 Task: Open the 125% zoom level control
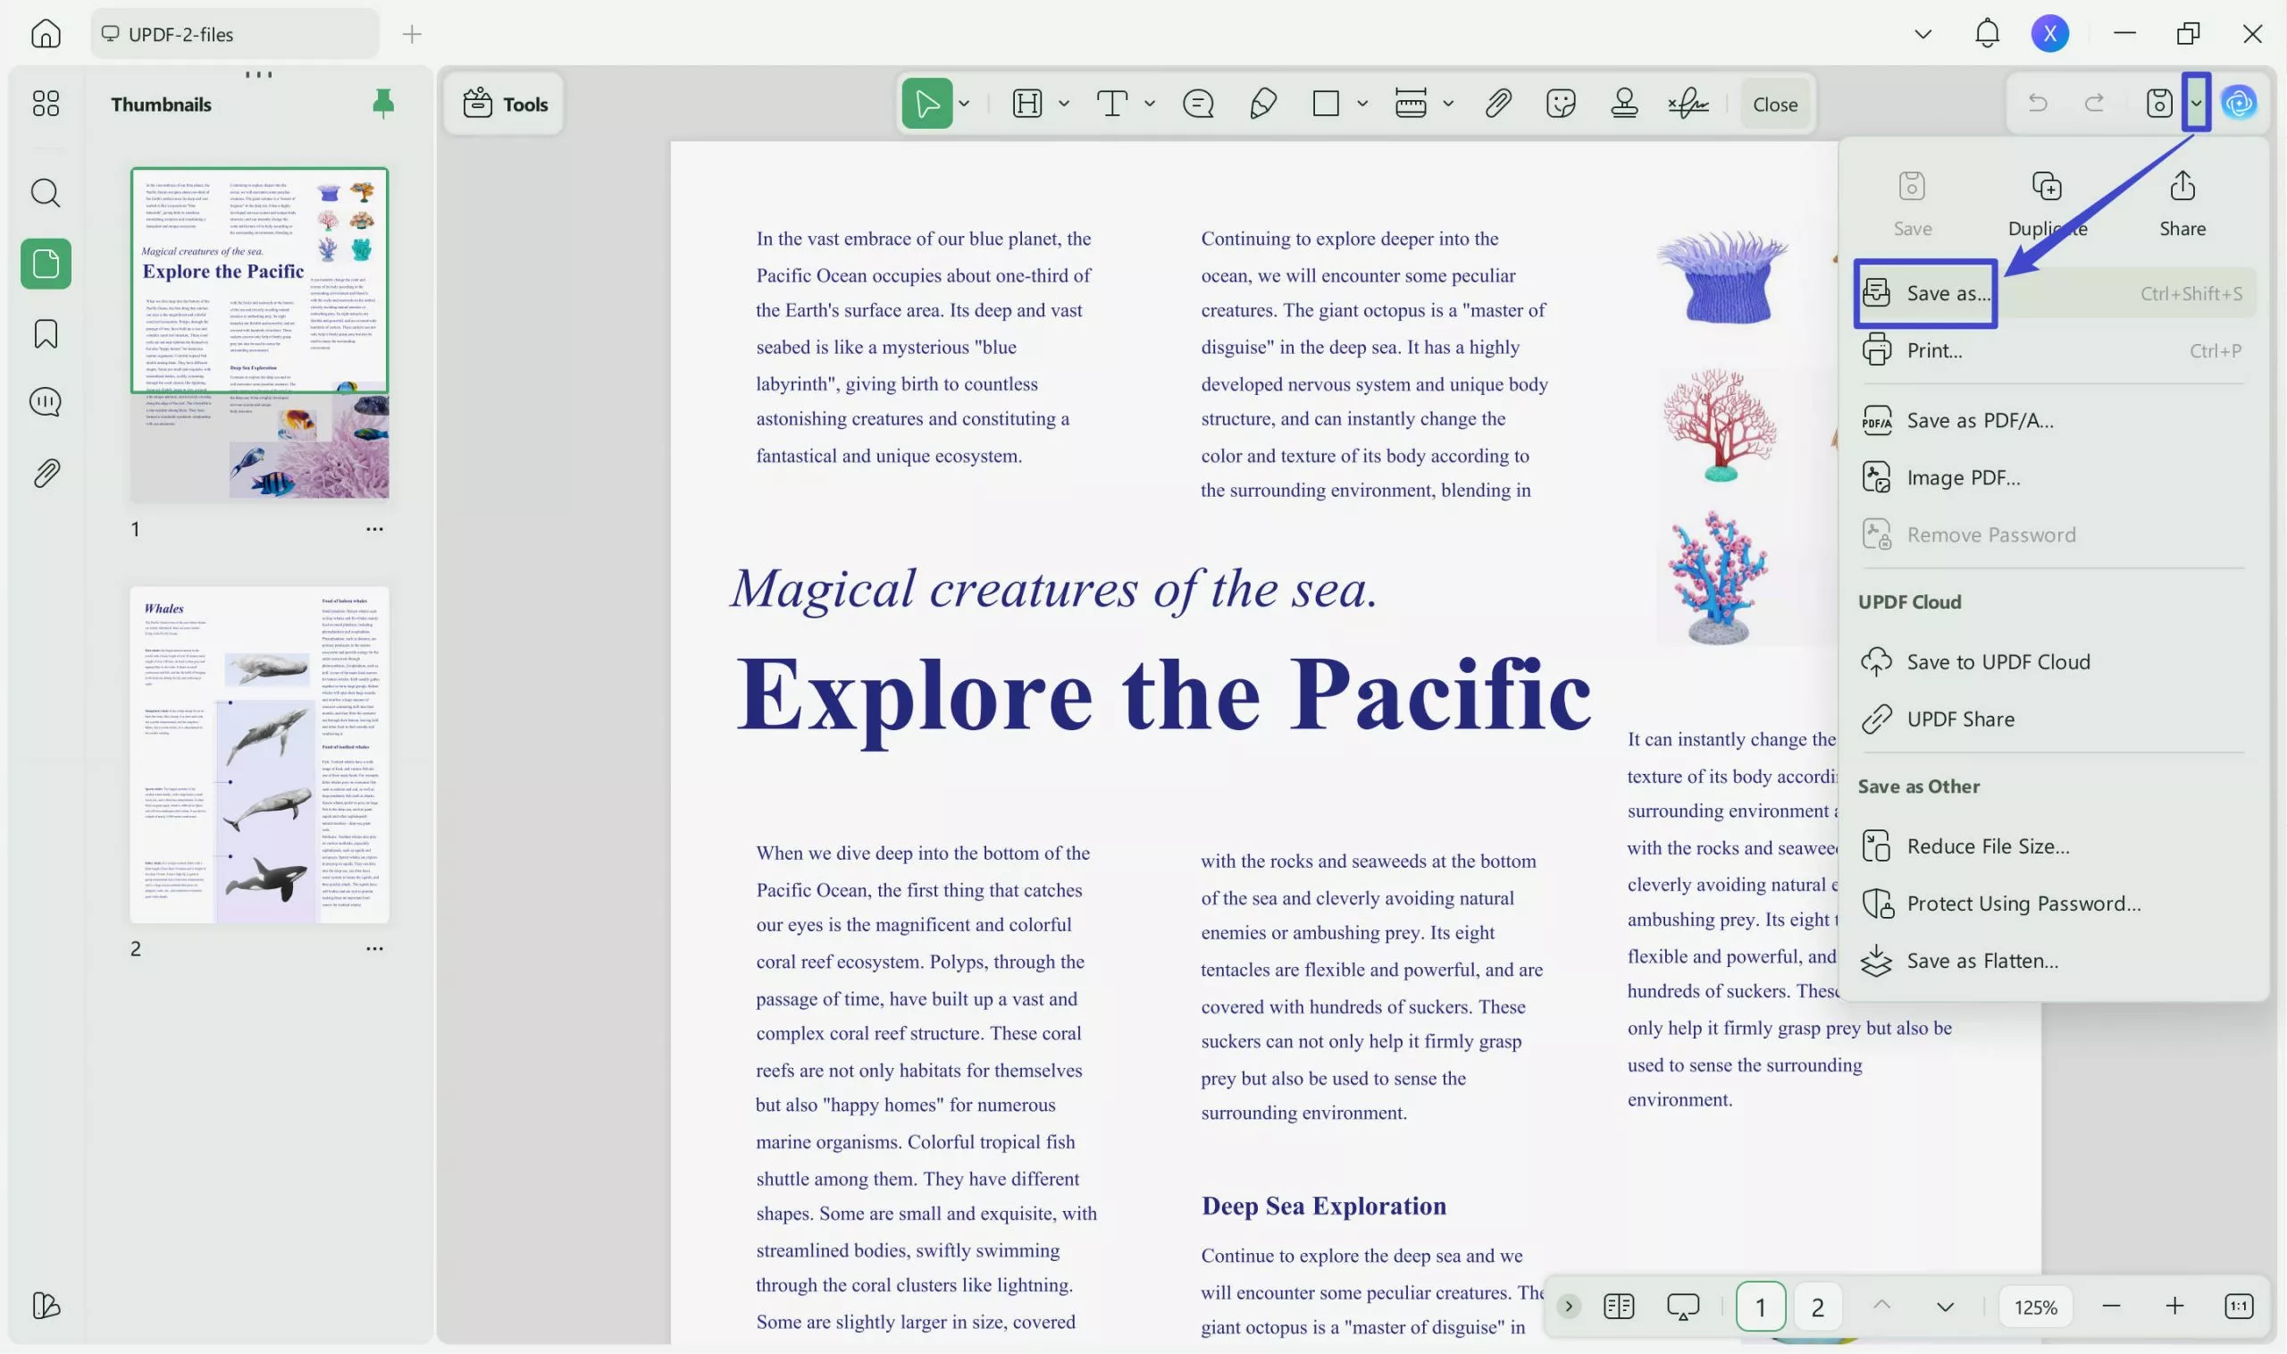pos(2034,1306)
